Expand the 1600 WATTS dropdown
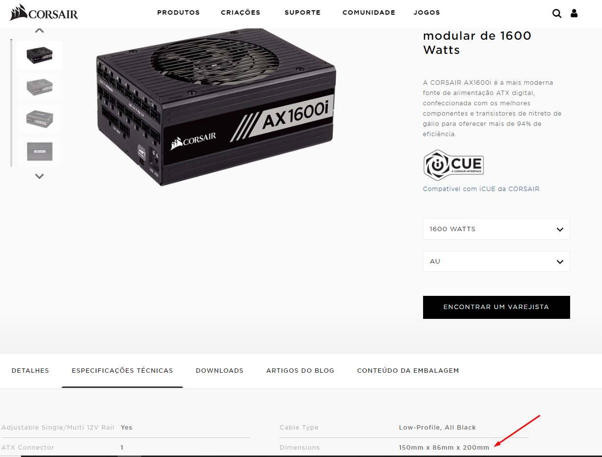This screenshot has width=602, height=457. [496, 229]
